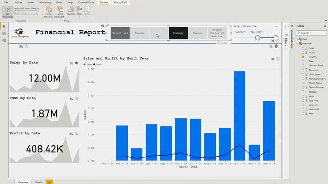Viewport: 328px width, 184px height.
Task: Switch to the Details page tab
Action: [x=38, y=182]
